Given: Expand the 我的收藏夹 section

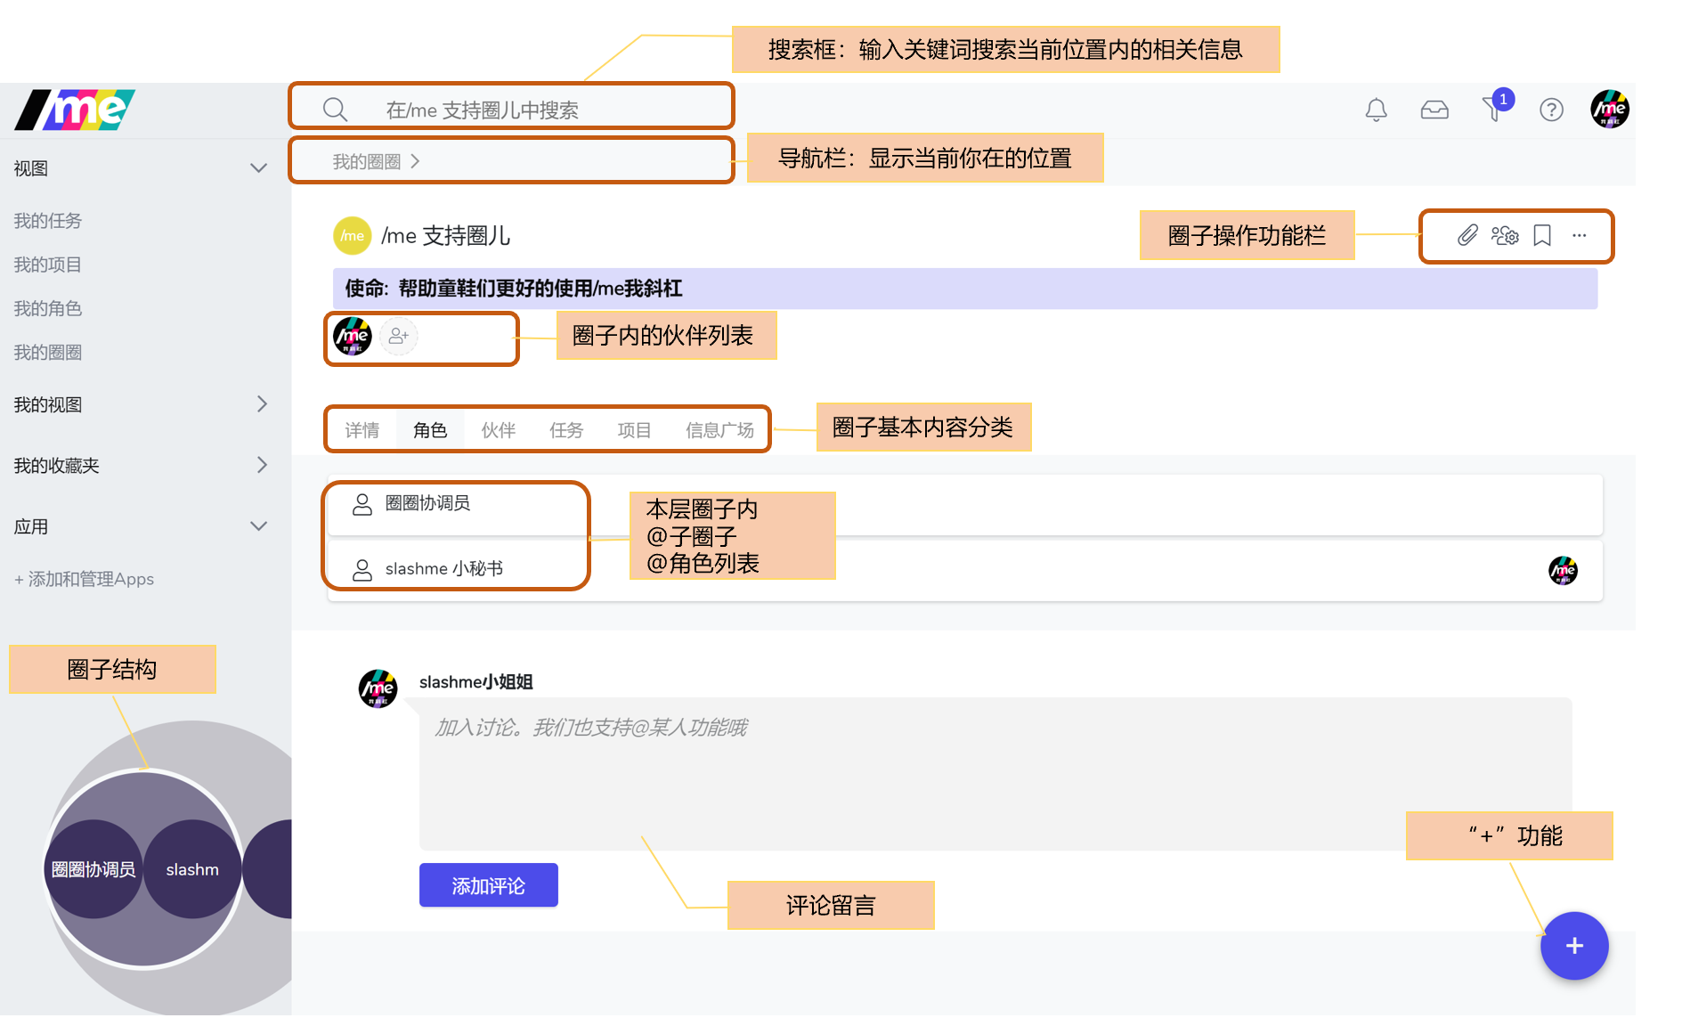Looking at the screenshot, I should tap(262, 465).
